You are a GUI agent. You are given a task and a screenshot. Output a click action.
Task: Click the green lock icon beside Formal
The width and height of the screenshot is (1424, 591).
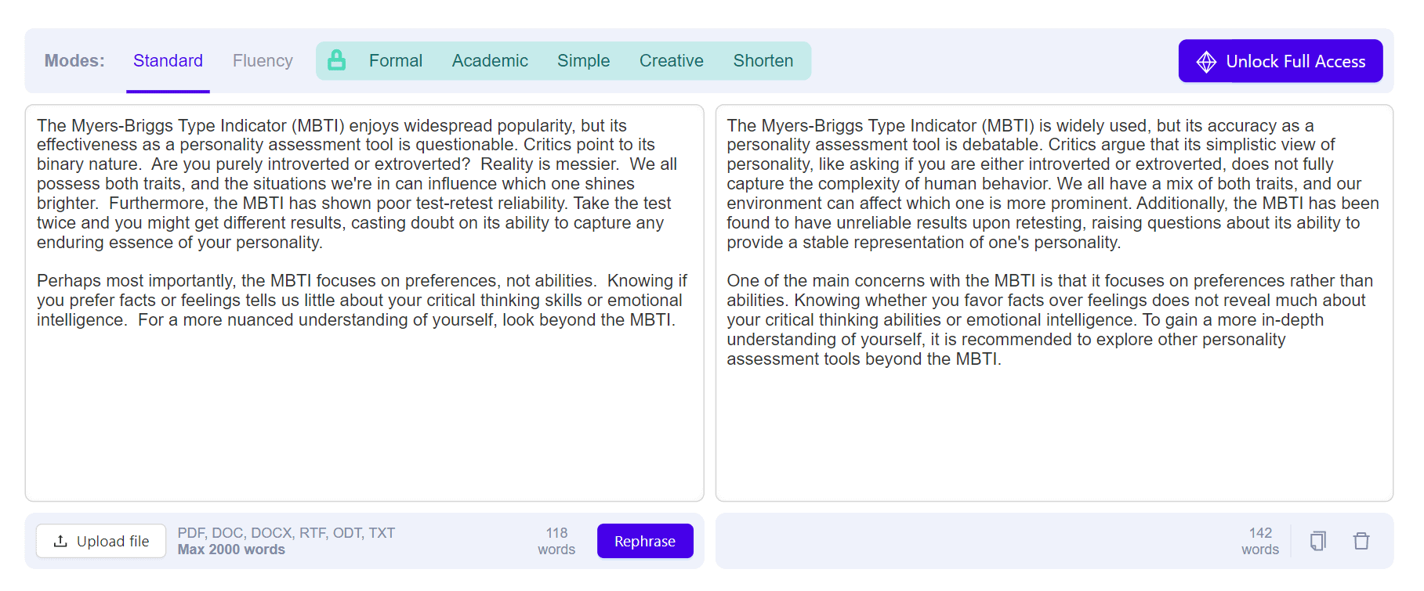(336, 60)
